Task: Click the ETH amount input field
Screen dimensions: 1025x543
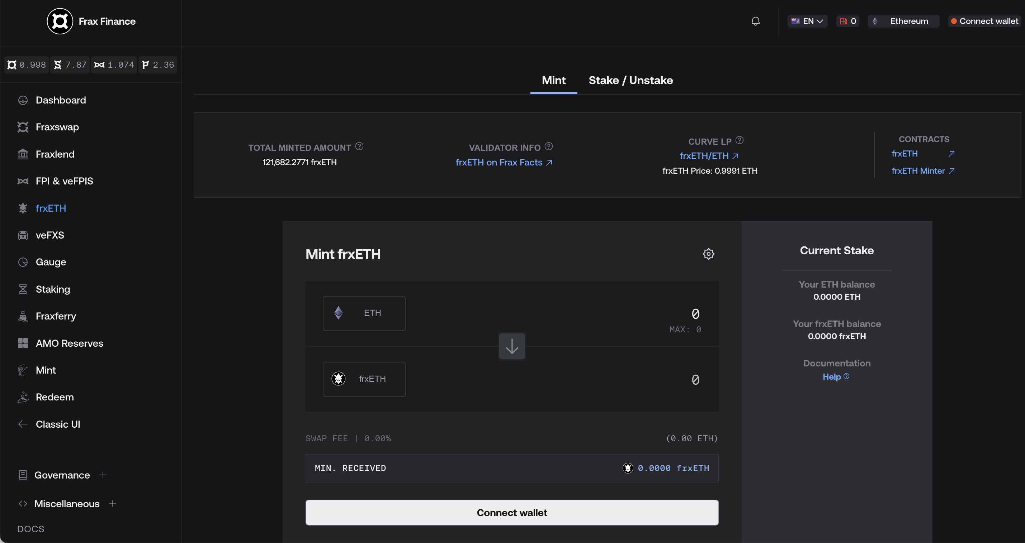Action: pos(695,314)
